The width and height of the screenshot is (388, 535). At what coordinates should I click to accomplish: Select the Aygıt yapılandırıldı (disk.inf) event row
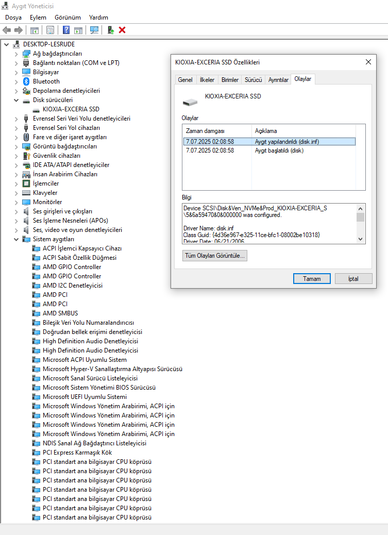(x=269, y=142)
